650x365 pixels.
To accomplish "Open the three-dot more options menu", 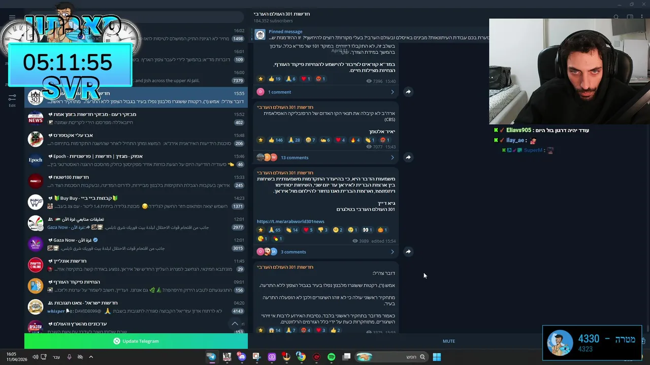I will coord(643,17).
